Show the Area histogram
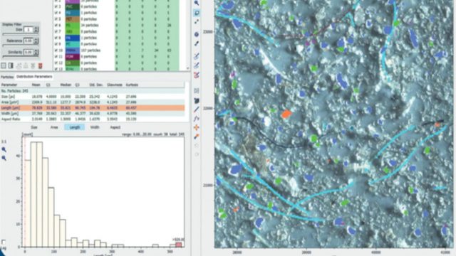Image resolution: width=456 pixels, height=256 pixels. pyautogui.click(x=54, y=127)
